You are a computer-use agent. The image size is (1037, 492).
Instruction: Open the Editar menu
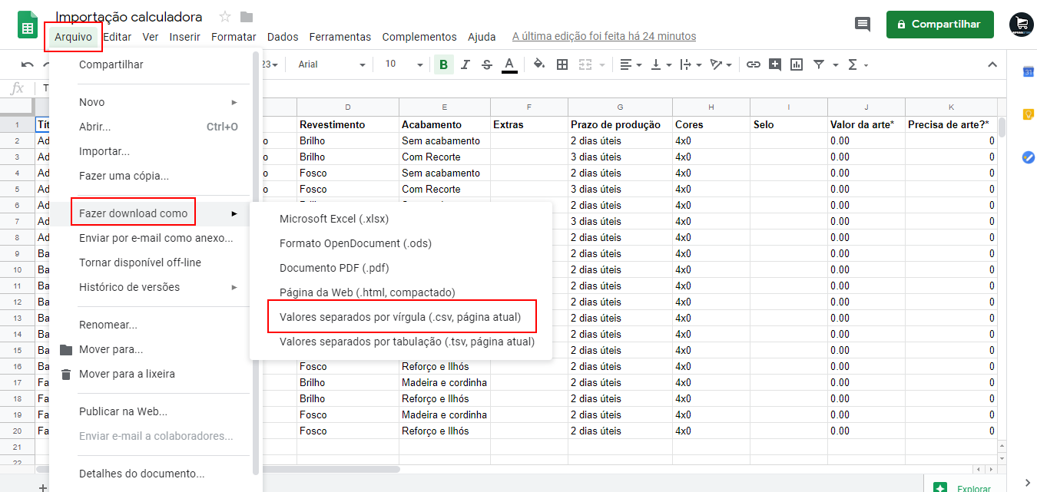118,37
